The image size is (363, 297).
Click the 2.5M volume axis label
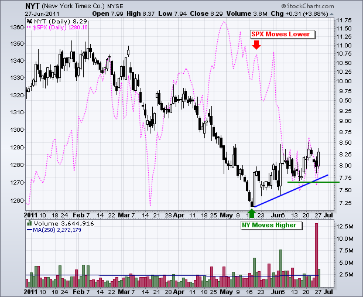(347, 274)
